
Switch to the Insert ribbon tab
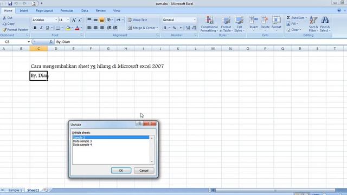pyautogui.click(x=24, y=11)
